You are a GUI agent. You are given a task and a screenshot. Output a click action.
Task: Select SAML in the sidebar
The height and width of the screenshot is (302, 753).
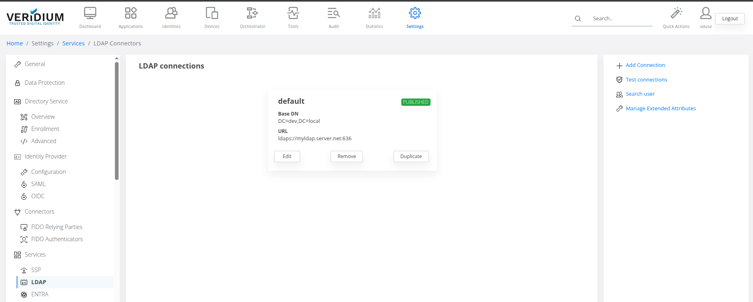pos(38,184)
